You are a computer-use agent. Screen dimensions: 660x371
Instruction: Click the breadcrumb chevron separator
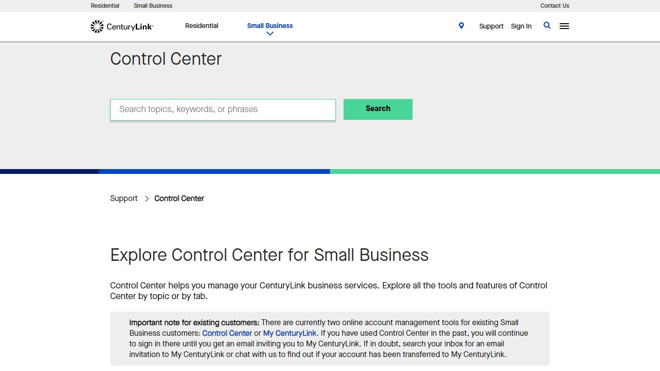coord(146,199)
